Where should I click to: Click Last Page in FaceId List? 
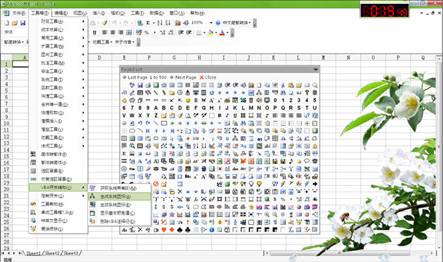point(137,77)
